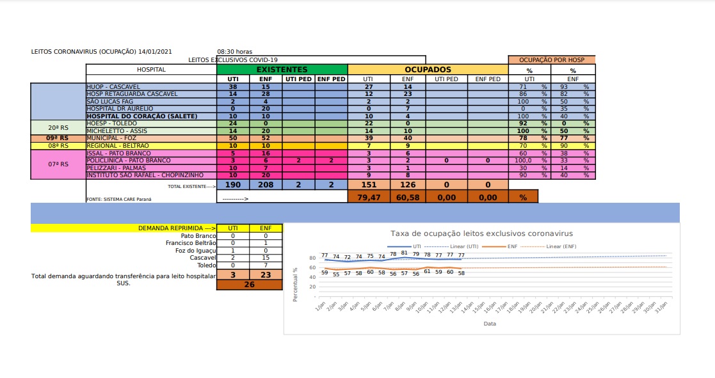Click the UTI legend entry in chart
Viewport: 715px width, 378px height.
405,246
